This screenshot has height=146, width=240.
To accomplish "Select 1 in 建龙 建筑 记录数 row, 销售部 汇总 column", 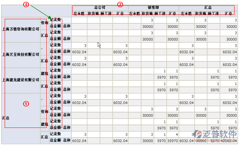I will click(177, 71).
